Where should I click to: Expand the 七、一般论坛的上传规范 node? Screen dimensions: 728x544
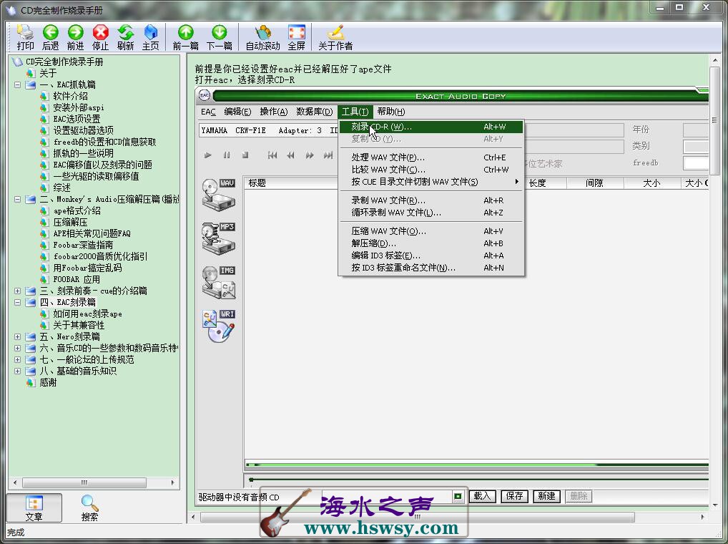tap(17, 359)
